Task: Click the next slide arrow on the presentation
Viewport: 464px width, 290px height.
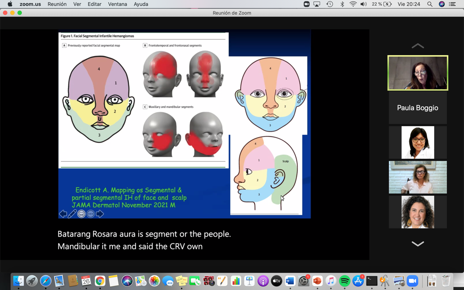Action: [100, 214]
